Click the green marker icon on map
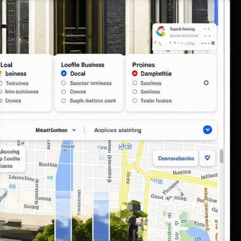The image size is (241, 241). point(50,177)
